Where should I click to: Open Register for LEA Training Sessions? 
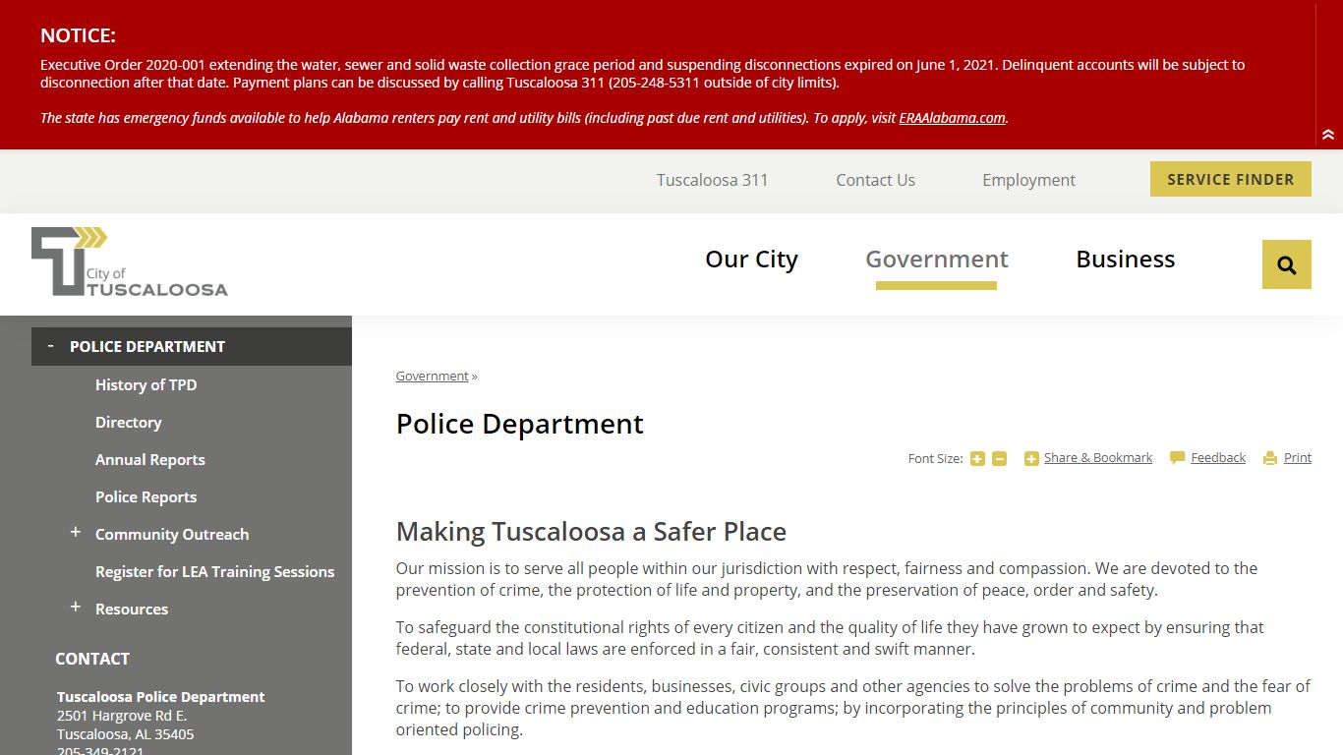[x=214, y=571]
